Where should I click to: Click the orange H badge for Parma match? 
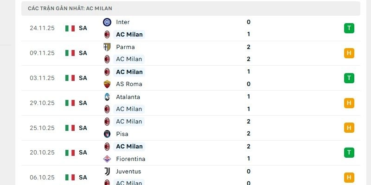349,53
